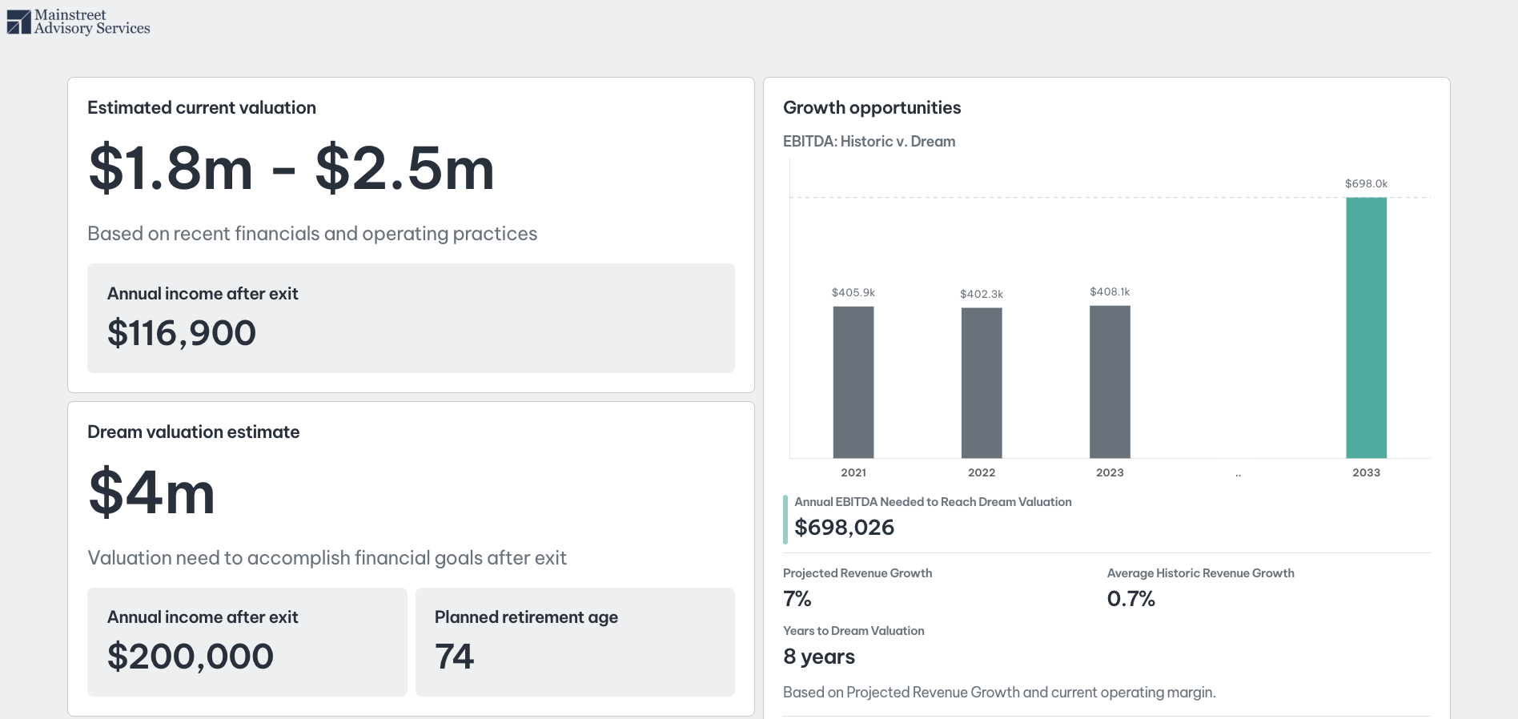Screen dimensions: 1518x719
Task: Click the $405.9k bar value label
Action: 853,292
